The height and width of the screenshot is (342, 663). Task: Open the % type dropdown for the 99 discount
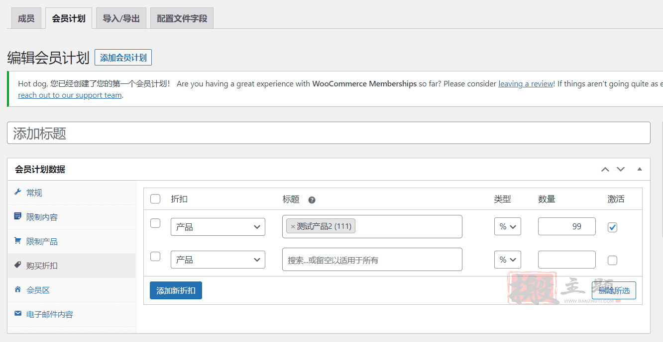point(508,226)
